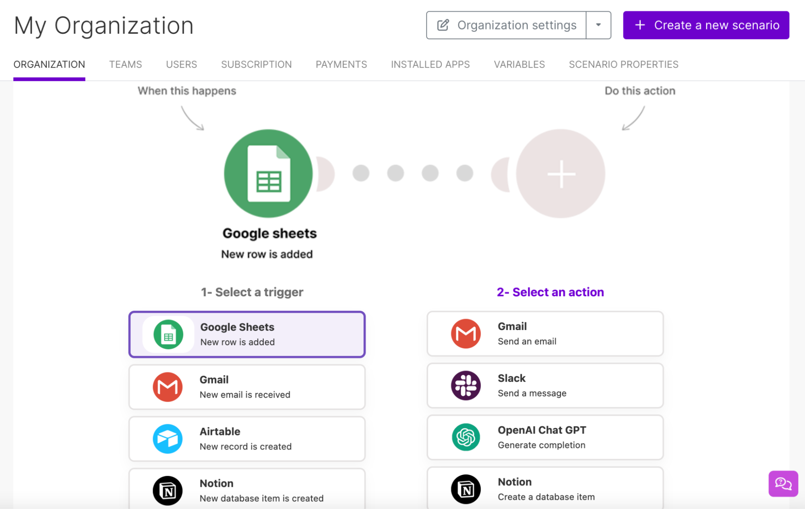This screenshot has height=509, width=805.
Task: Click Organization settings button
Action: pos(506,25)
